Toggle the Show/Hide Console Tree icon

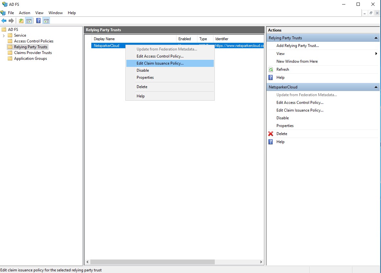(29, 21)
